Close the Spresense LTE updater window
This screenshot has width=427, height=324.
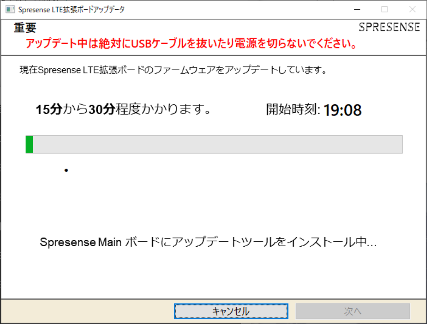[x=412, y=10]
